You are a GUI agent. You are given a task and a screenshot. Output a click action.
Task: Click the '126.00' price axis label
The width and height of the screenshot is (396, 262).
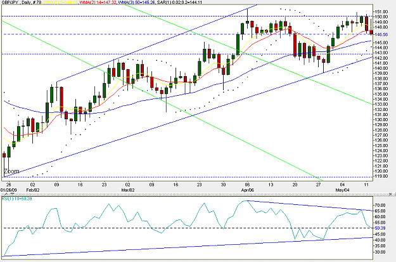click(x=381, y=140)
